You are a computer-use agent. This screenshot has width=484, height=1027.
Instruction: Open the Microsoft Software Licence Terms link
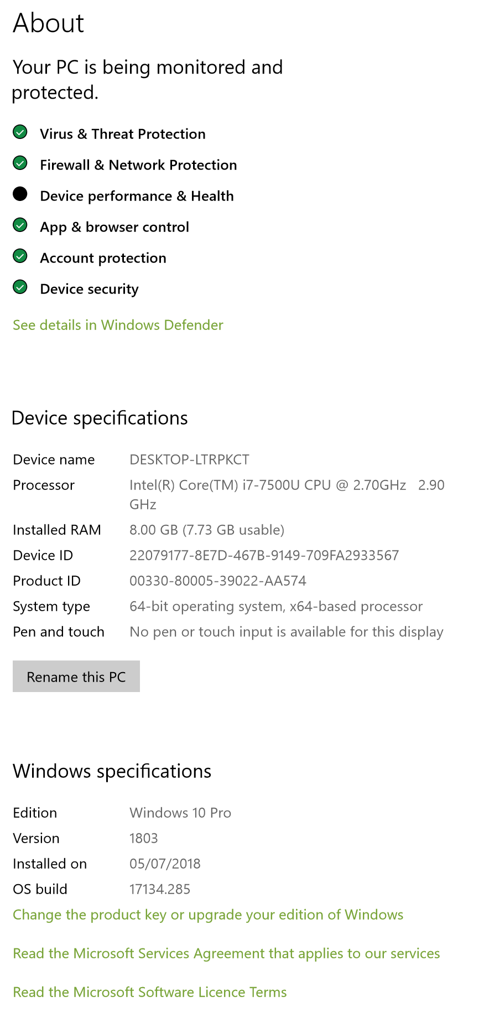[150, 992]
